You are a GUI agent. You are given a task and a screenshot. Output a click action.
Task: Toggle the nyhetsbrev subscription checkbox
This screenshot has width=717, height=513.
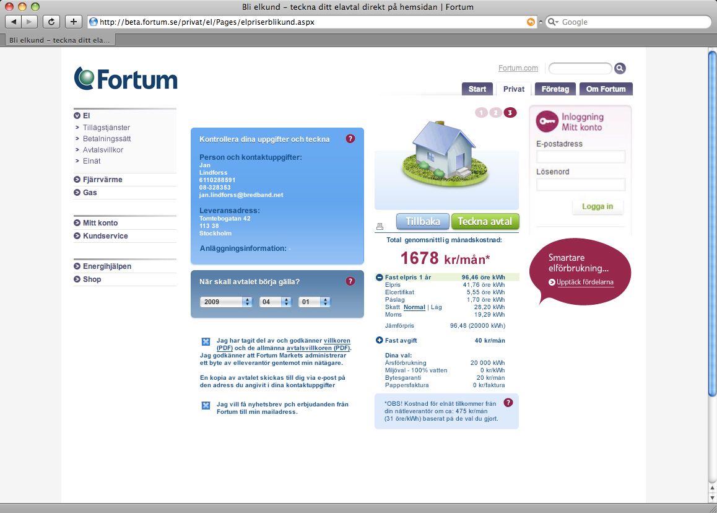(206, 405)
